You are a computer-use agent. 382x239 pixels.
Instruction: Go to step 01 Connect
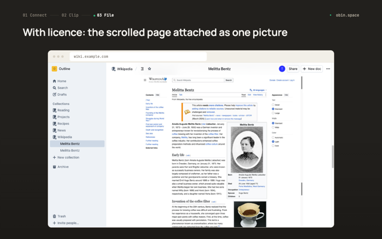[35, 15]
